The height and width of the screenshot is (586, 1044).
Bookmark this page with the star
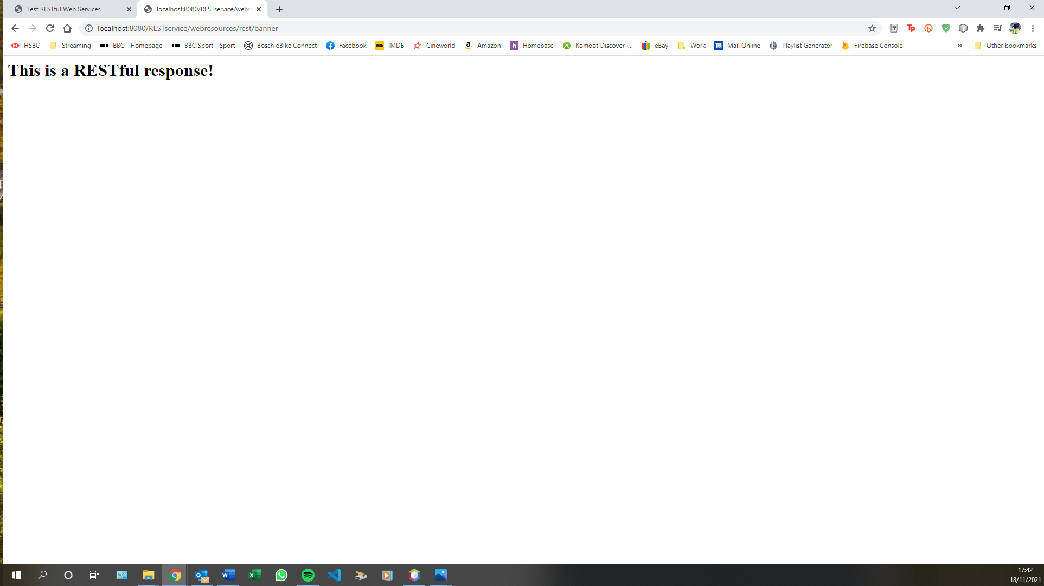coord(872,28)
